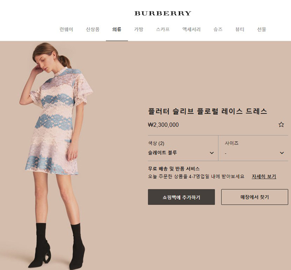Screen dimensions: 291x270
Task: Expand the 색상 color dropdown chevron
Action: pyautogui.click(x=212, y=153)
